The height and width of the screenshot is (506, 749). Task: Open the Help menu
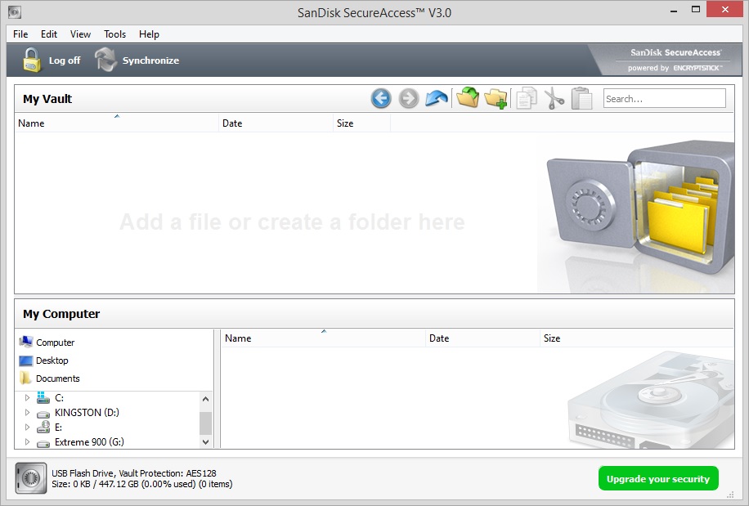coord(149,34)
